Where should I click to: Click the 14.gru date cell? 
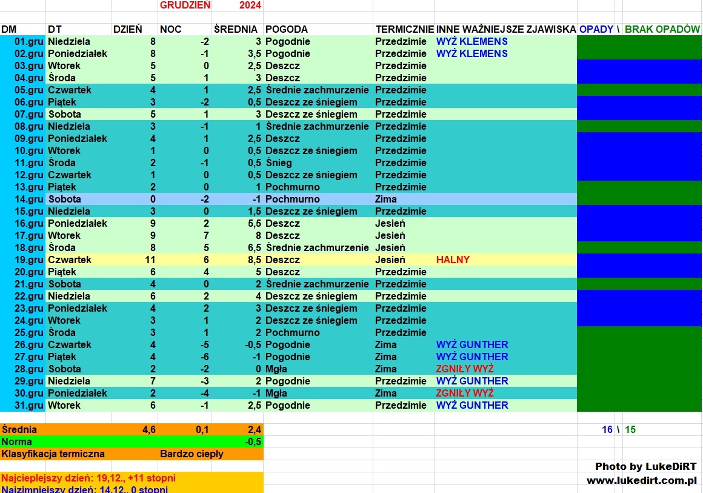tap(28, 199)
